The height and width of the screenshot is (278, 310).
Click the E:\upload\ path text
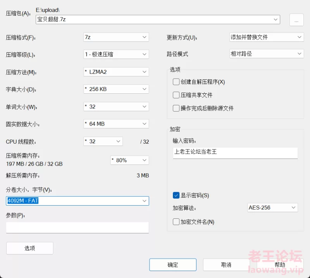coord(48,10)
